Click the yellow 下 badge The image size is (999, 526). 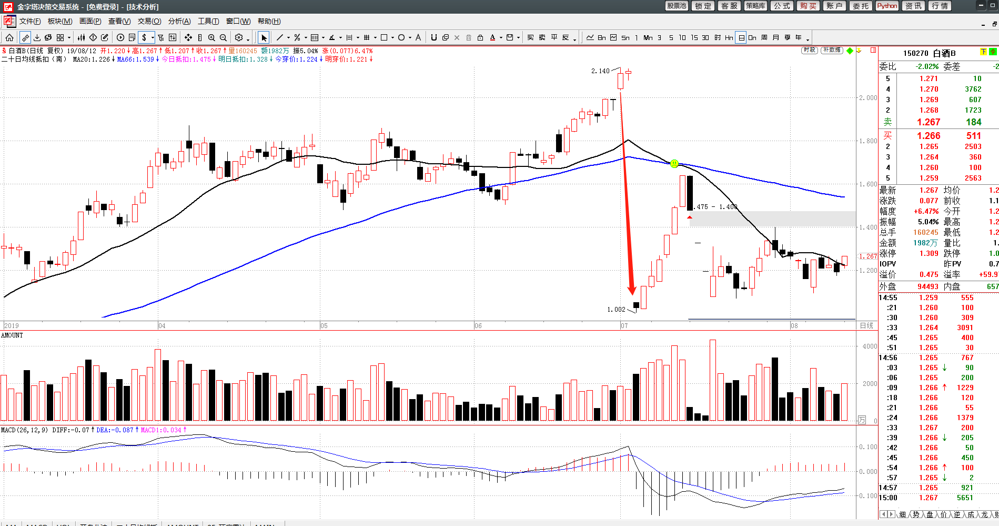(983, 52)
